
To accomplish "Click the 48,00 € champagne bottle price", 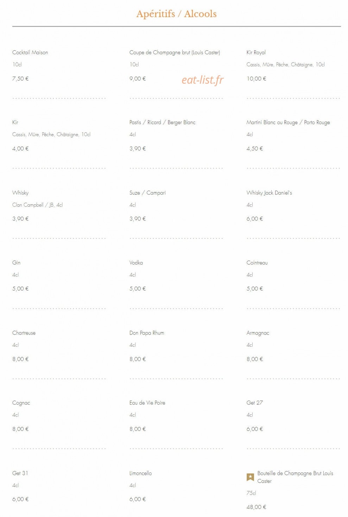I will 256,507.
